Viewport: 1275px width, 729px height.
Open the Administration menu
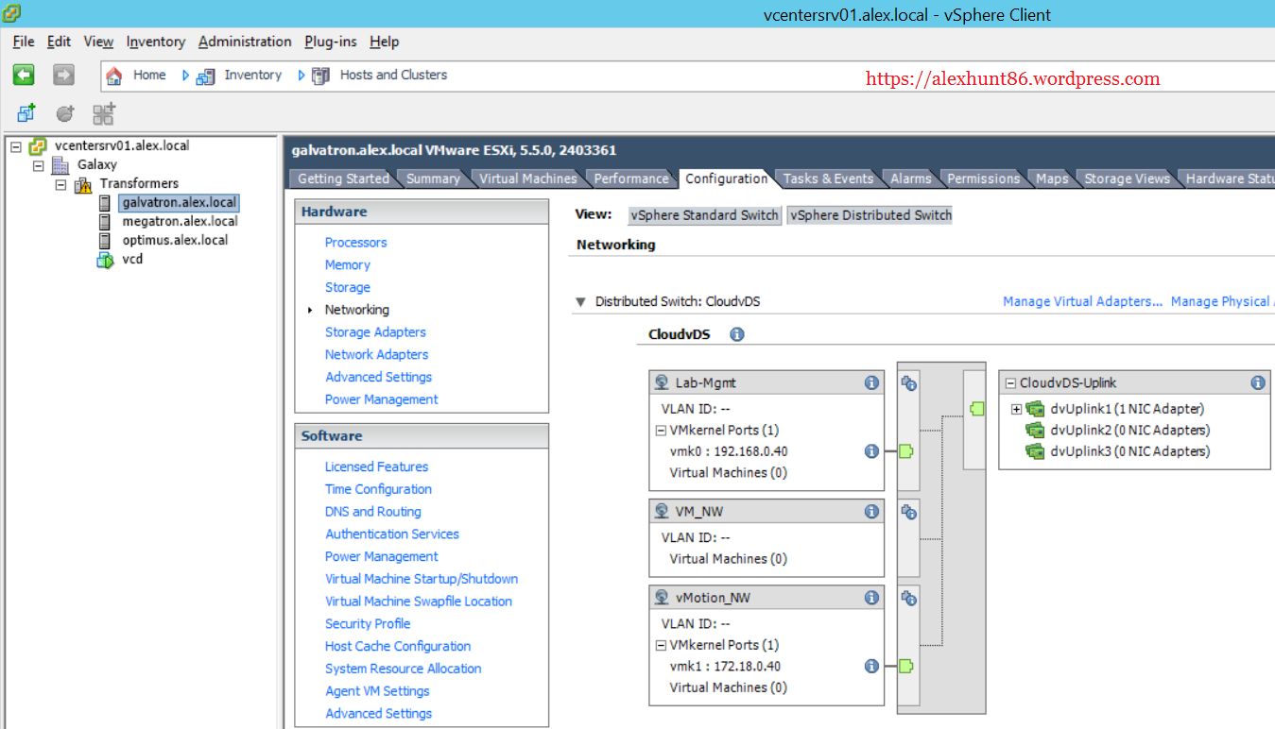coord(245,42)
